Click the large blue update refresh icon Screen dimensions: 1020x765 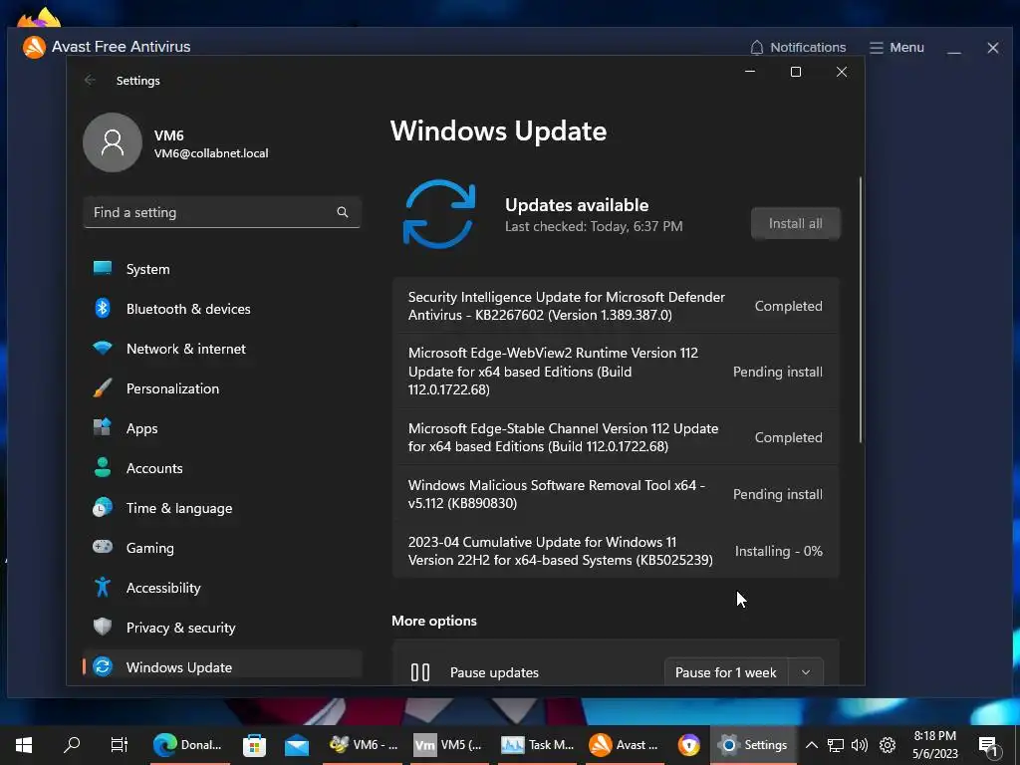coord(439,214)
